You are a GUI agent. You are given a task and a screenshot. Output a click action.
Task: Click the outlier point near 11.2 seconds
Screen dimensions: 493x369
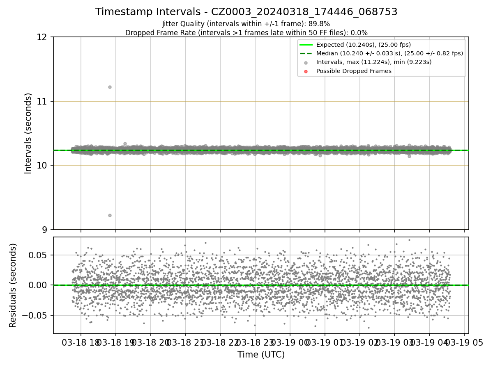tap(110, 87)
